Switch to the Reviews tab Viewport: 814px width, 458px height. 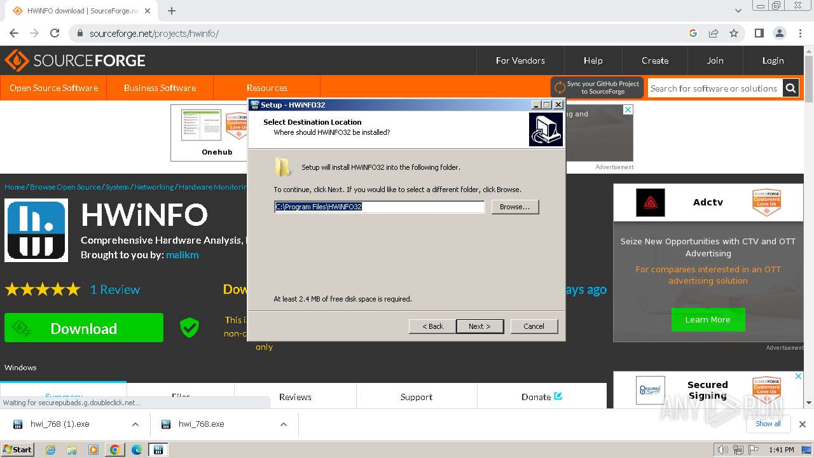pyautogui.click(x=295, y=396)
